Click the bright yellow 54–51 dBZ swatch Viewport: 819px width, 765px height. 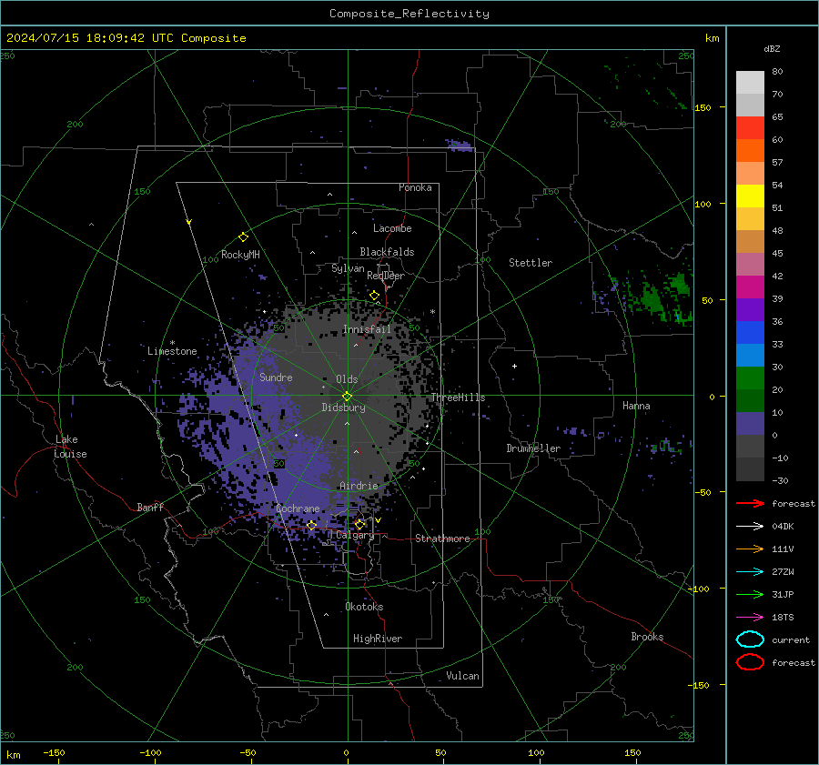coord(750,196)
